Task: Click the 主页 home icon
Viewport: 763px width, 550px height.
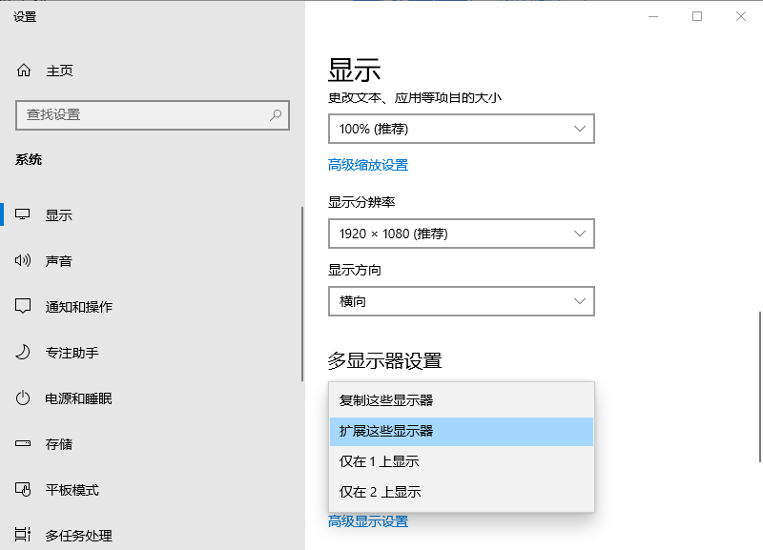Action: coord(24,70)
